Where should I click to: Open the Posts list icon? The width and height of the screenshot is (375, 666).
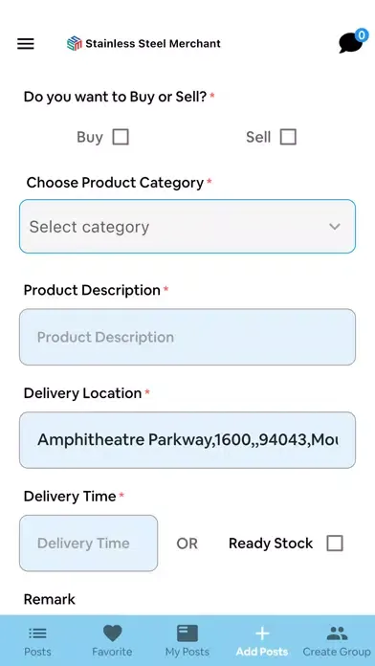click(37, 633)
